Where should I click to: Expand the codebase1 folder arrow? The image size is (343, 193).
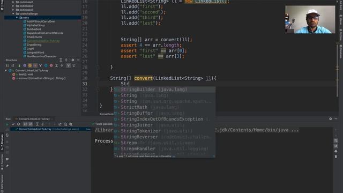(x=13, y=2)
